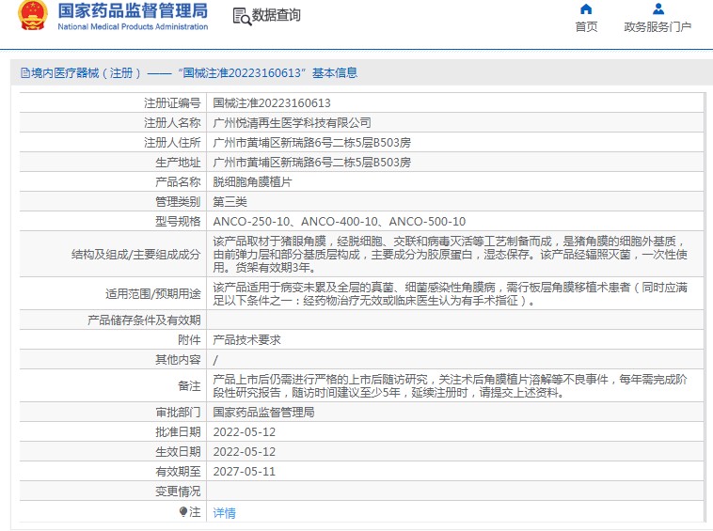This screenshot has width=713, height=531.
Task: Click the document icon before 境内医疗器械
Action: (25, 73)
